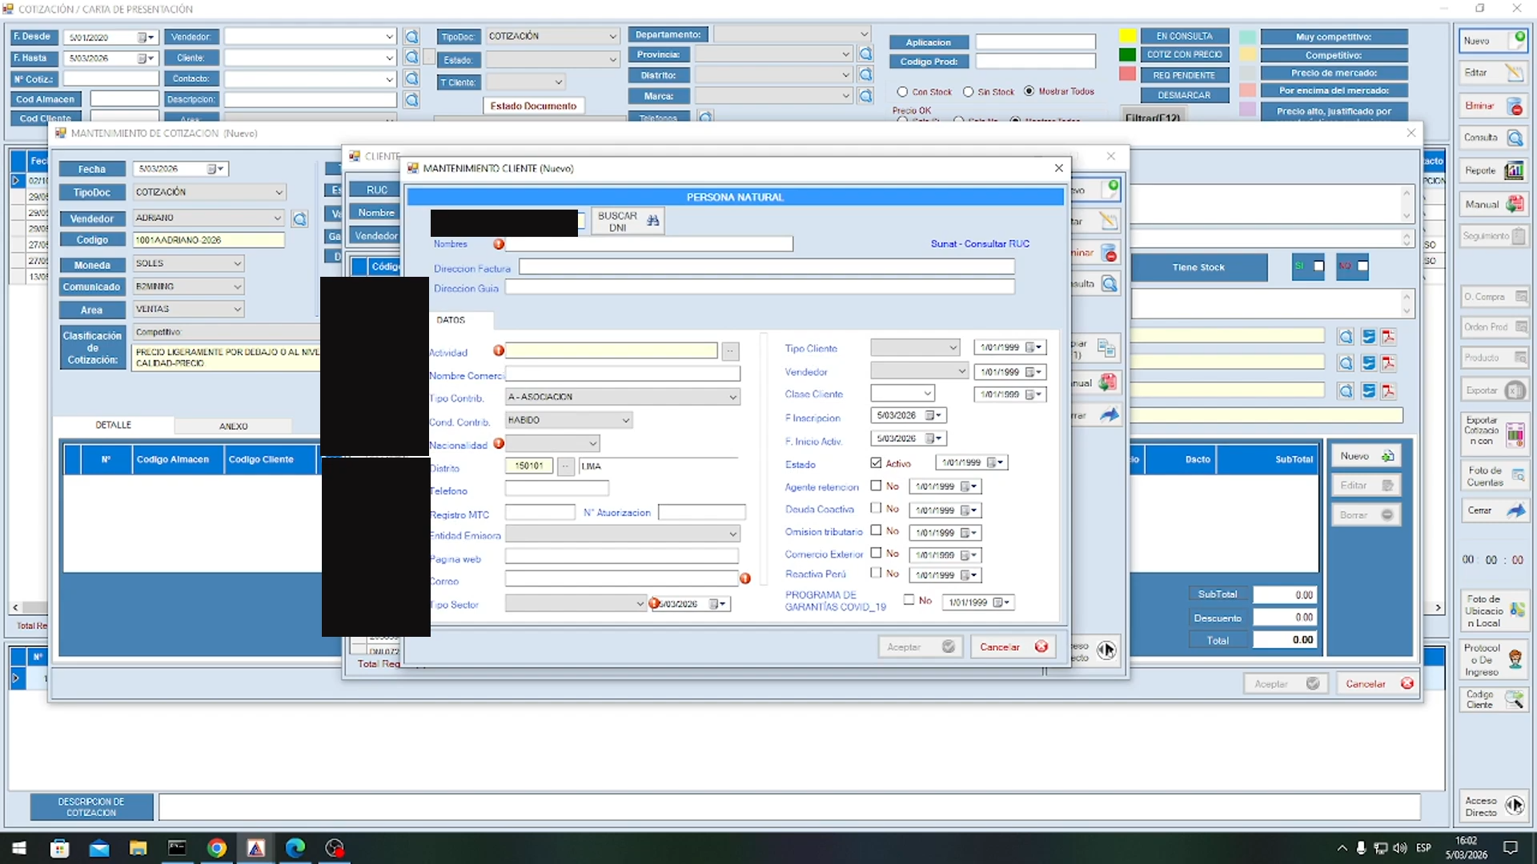Viewport: 1537px width, 864px height.
Task: Open the Tipo Sector dropdown
Action: 575,604
